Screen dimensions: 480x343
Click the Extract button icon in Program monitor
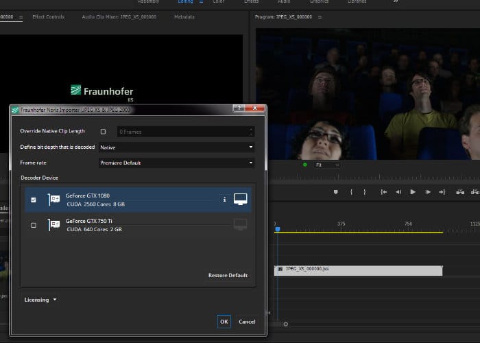(x=475, y=192)
